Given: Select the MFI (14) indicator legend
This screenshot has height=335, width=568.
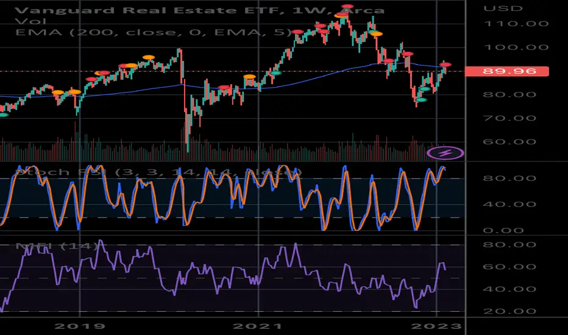Looking at the screenshot, I should point(57,246).
